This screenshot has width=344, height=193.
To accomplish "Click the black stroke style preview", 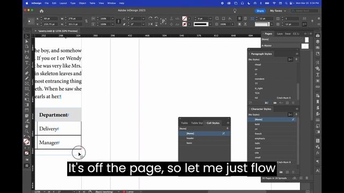I will [200, 24].
